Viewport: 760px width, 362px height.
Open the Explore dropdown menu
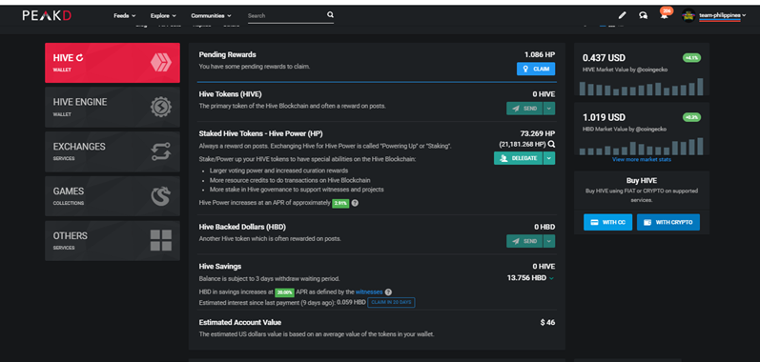(x=163, y=15)
